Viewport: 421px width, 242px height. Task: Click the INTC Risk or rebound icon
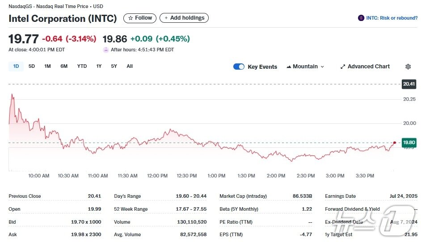[361, 18]
